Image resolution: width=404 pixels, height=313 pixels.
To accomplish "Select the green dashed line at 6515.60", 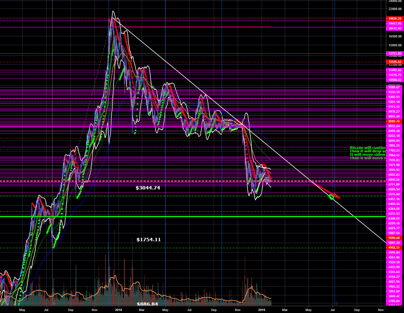I will 171,196.
